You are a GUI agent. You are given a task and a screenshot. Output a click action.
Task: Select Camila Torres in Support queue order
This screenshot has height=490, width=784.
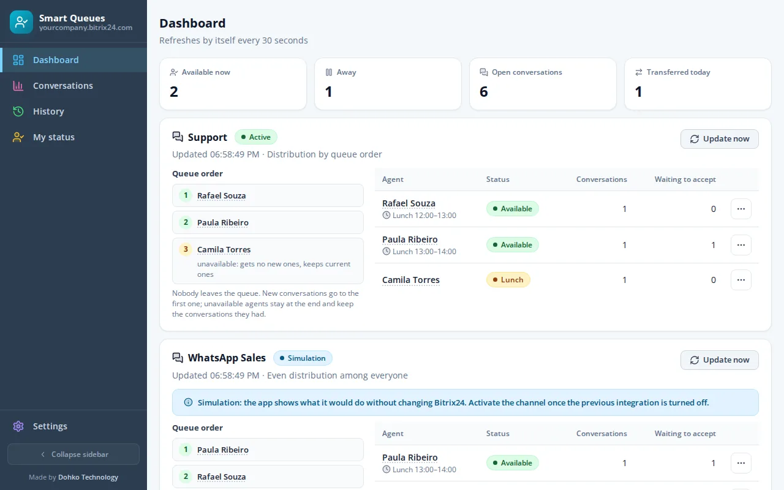pos(268,261)
